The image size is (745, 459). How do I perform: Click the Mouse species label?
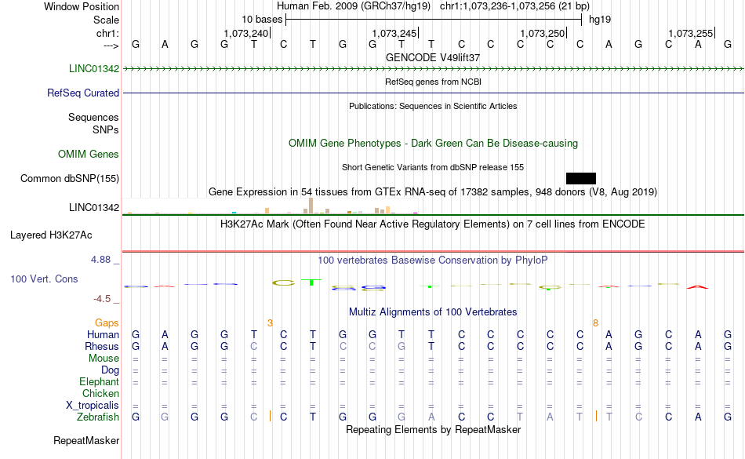point(104,358)
